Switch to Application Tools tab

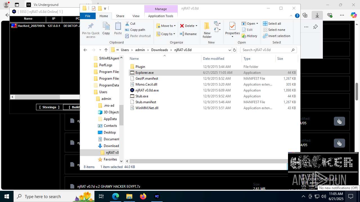tap(161, 16)
